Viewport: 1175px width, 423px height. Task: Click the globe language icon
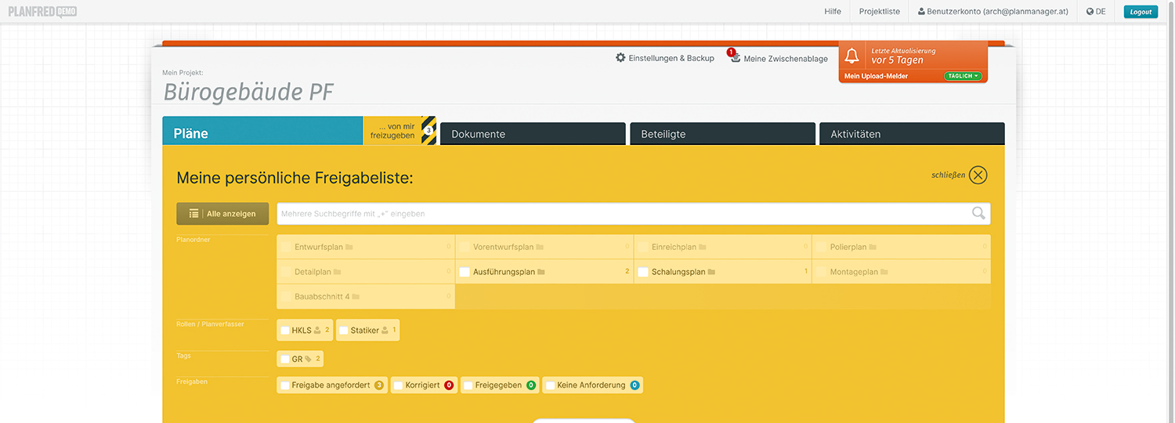coord(1090,12)
